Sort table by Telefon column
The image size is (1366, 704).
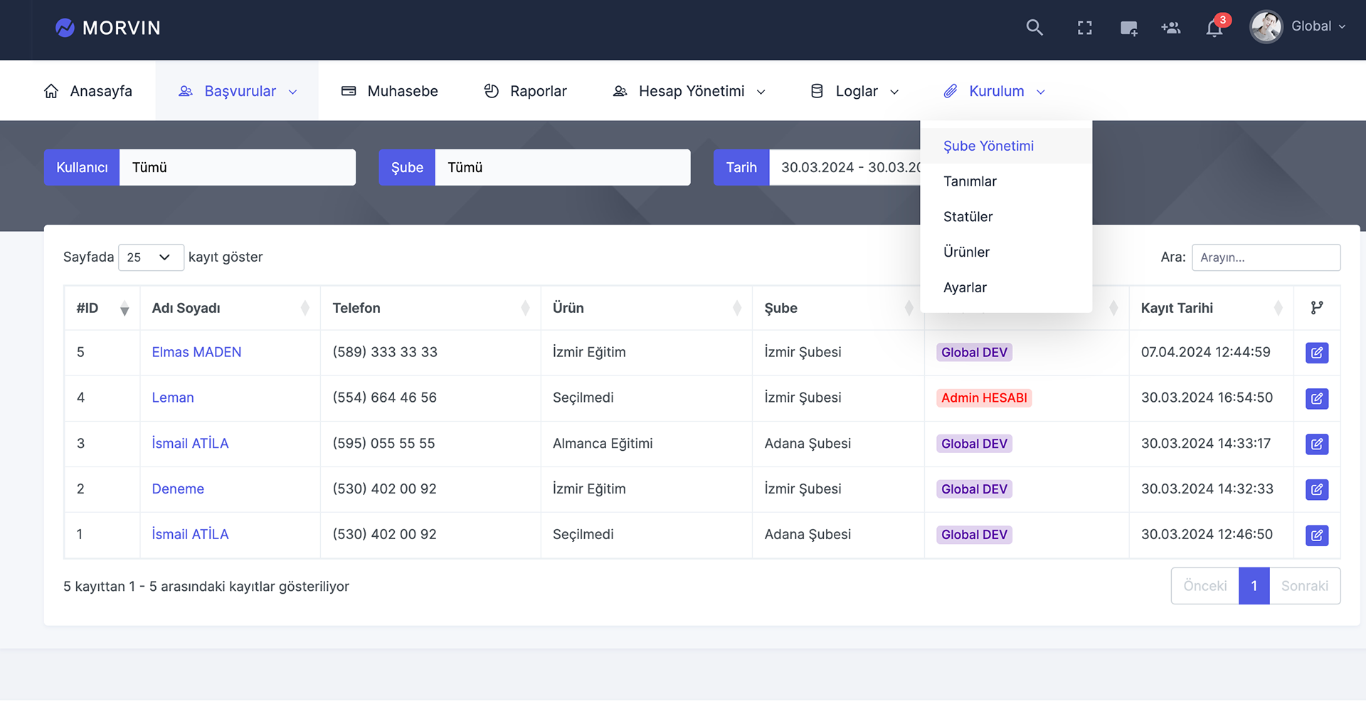tap(430, 308)
